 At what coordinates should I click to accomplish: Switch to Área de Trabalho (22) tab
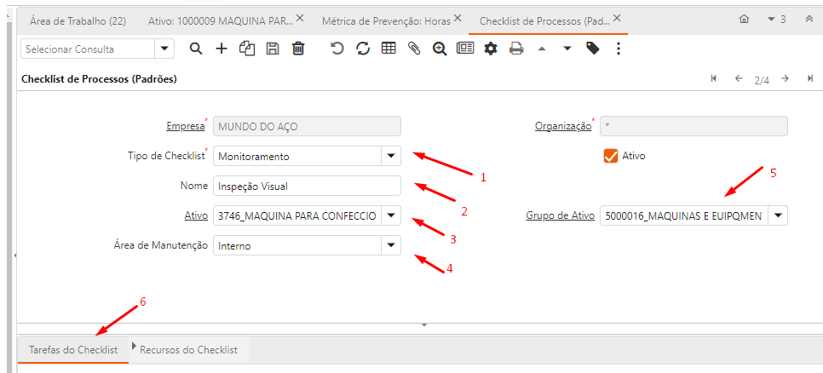(78, 21)
